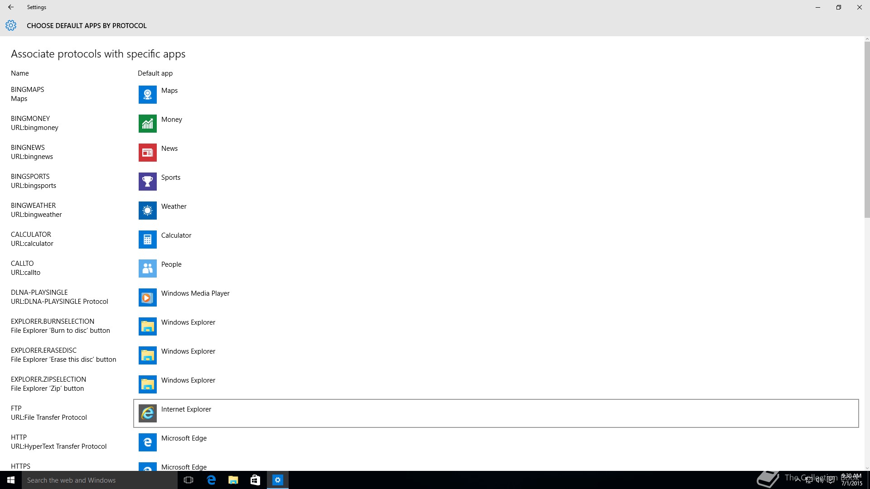Screen dimensions: 870x489
Task: Click the FTP protocol name
Action: tap(16, 408)
